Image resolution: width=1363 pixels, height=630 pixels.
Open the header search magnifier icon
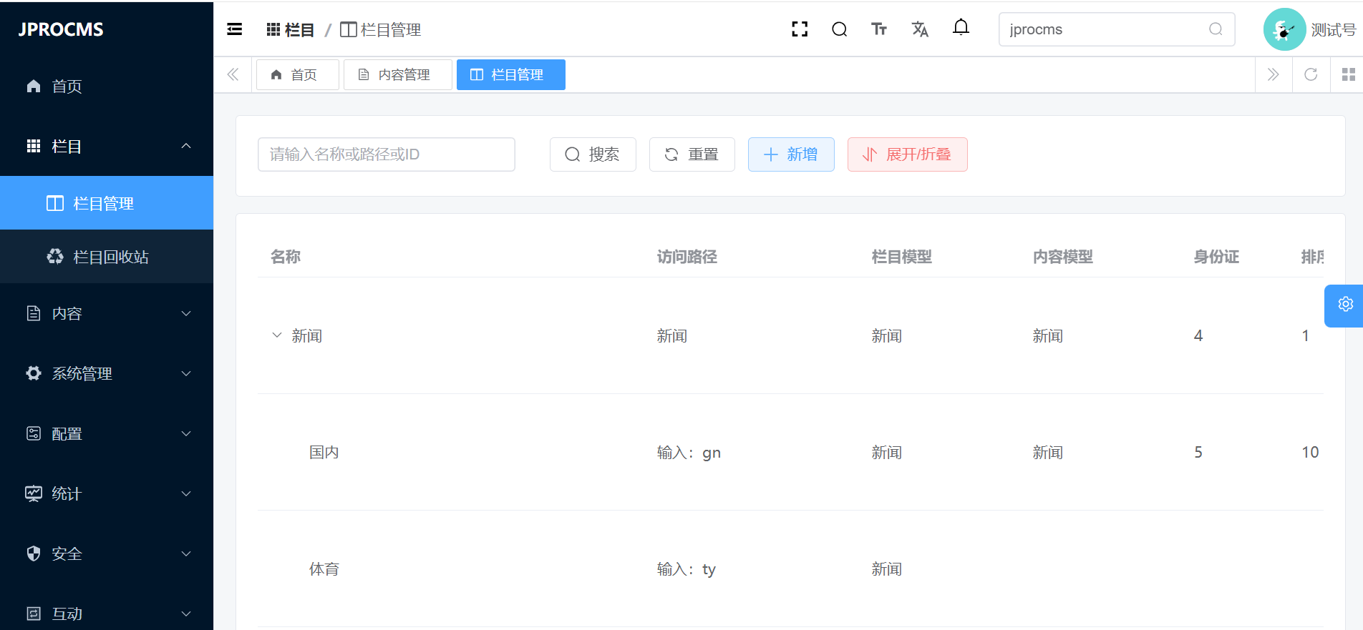(x=839, y=29)
